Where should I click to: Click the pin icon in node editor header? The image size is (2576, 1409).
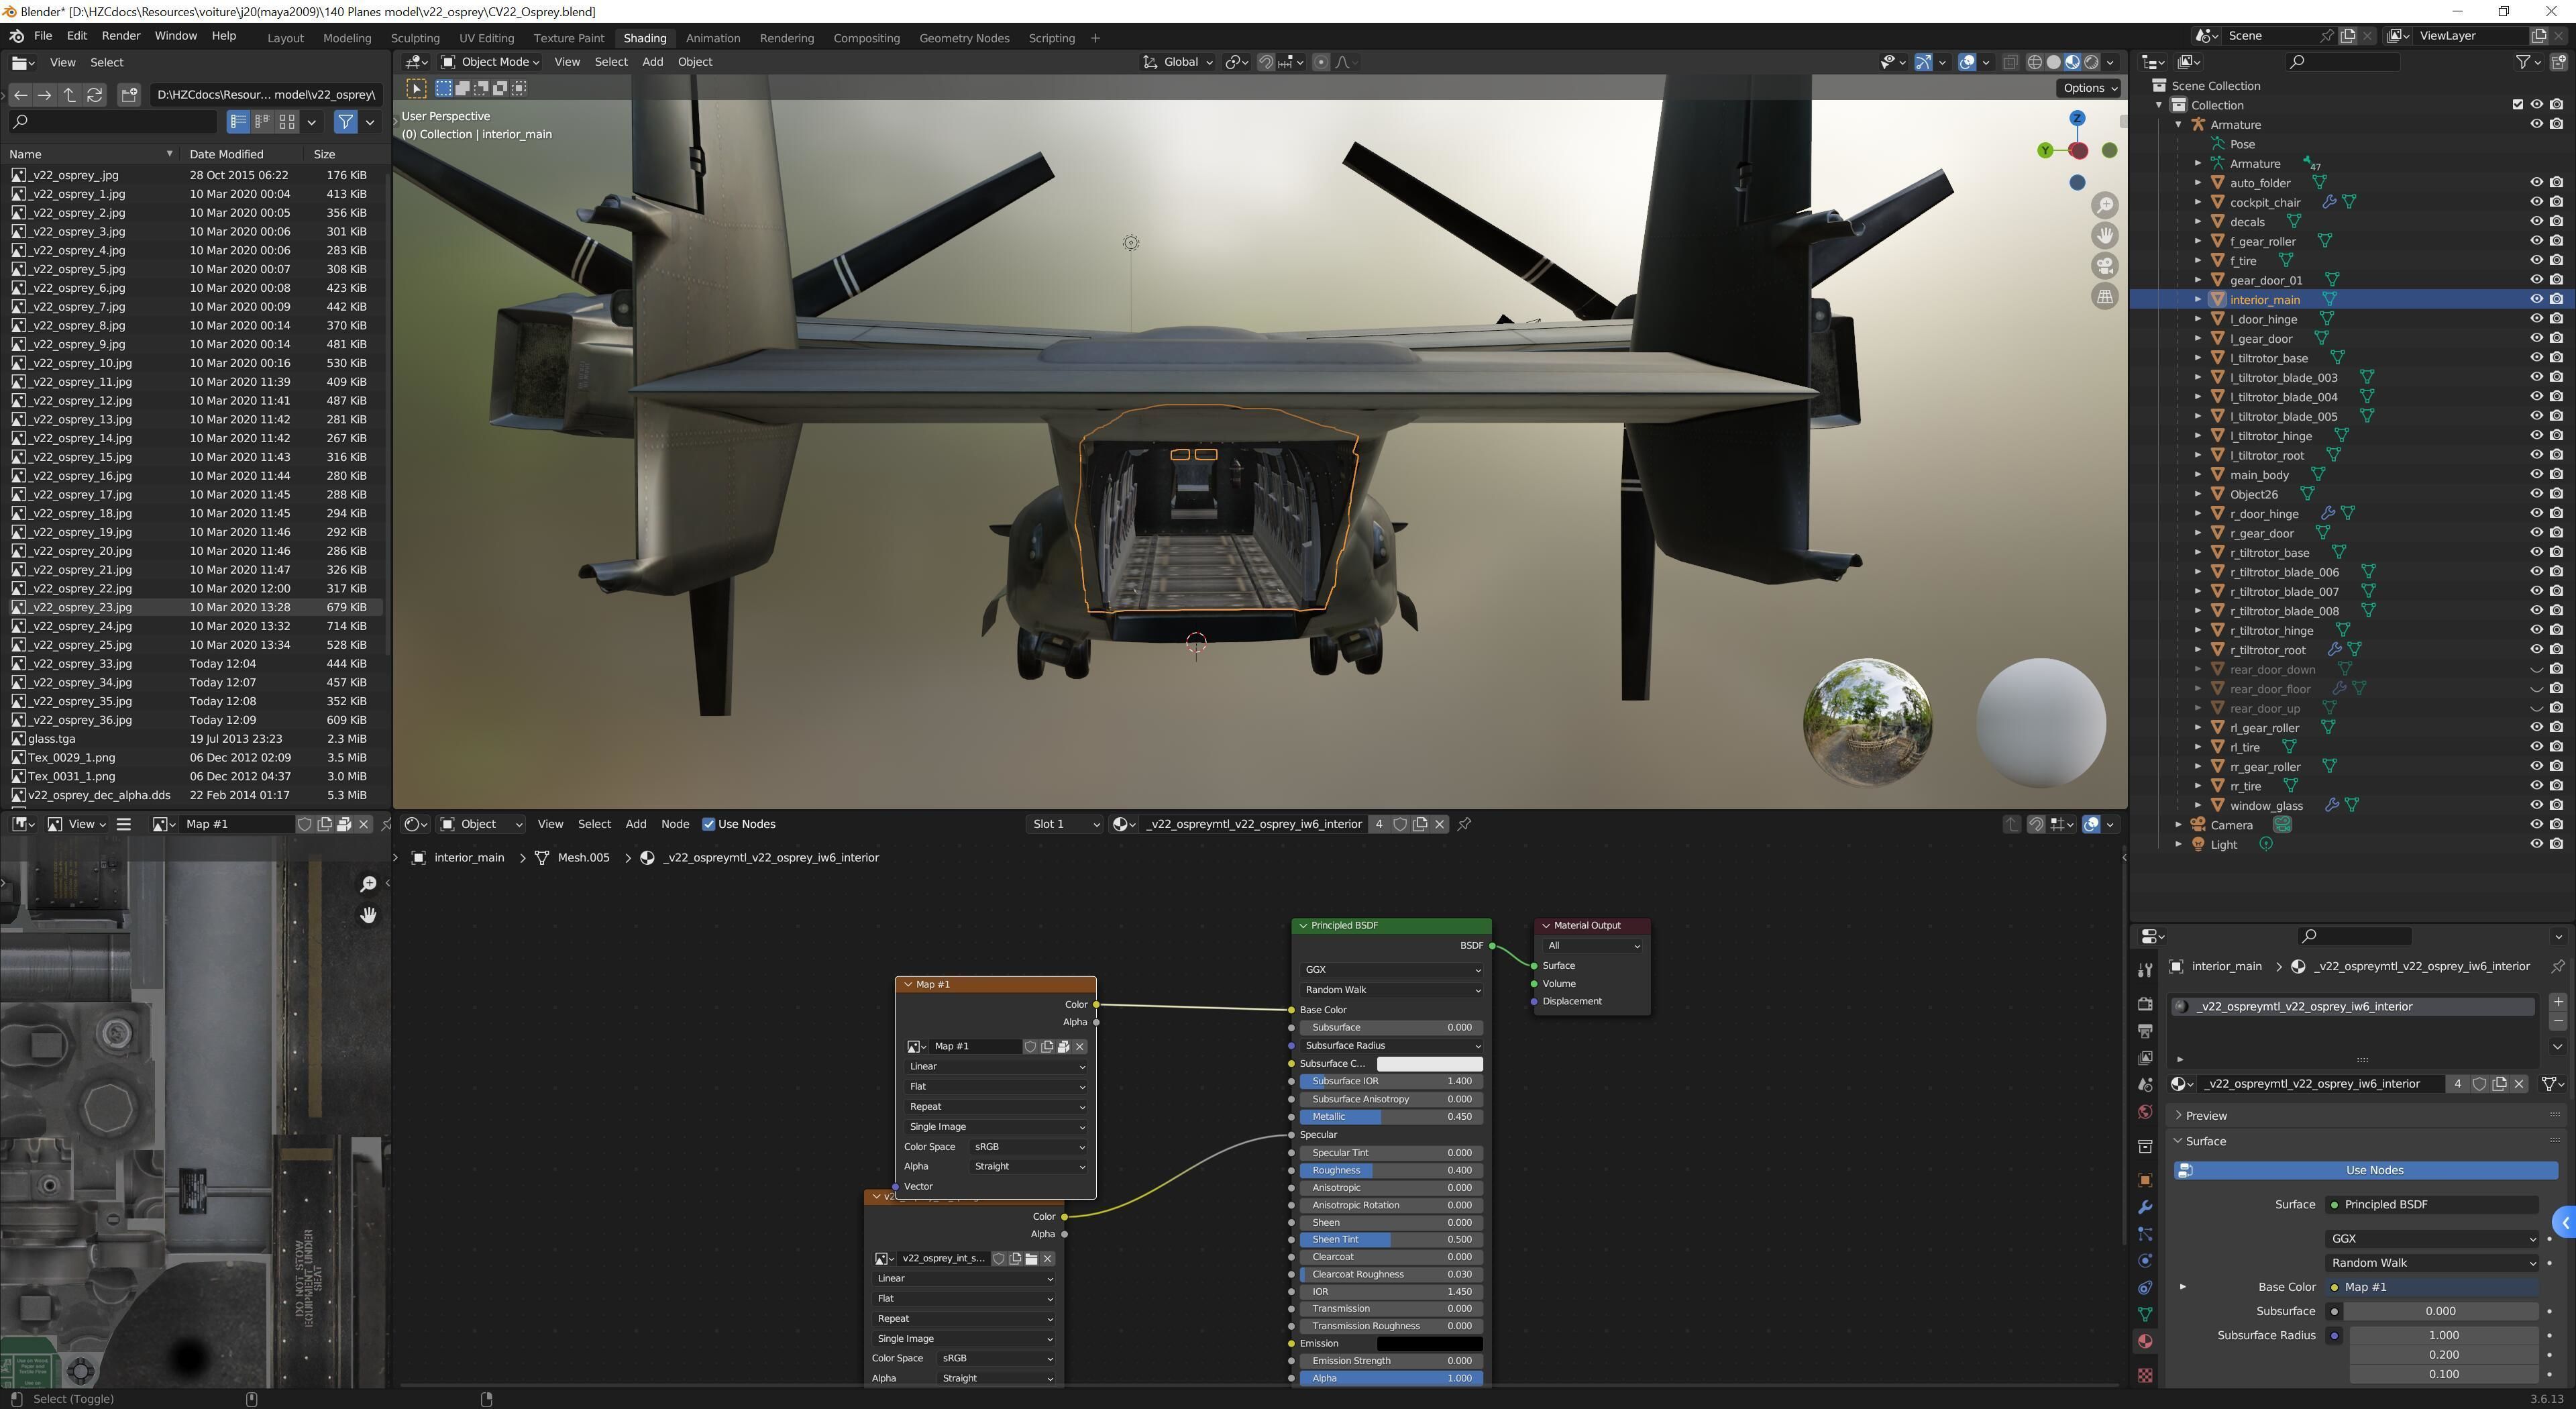tap(1464, 824)
